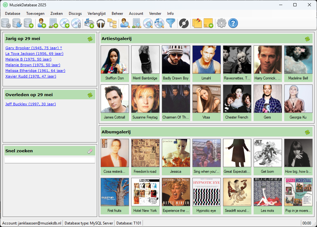Click the folder tree toolbar icon
This screenshot has width=317, height=227.
pos(112,23)
